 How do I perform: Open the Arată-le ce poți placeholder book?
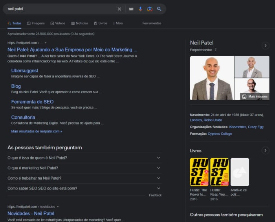[x=240, y=172]
